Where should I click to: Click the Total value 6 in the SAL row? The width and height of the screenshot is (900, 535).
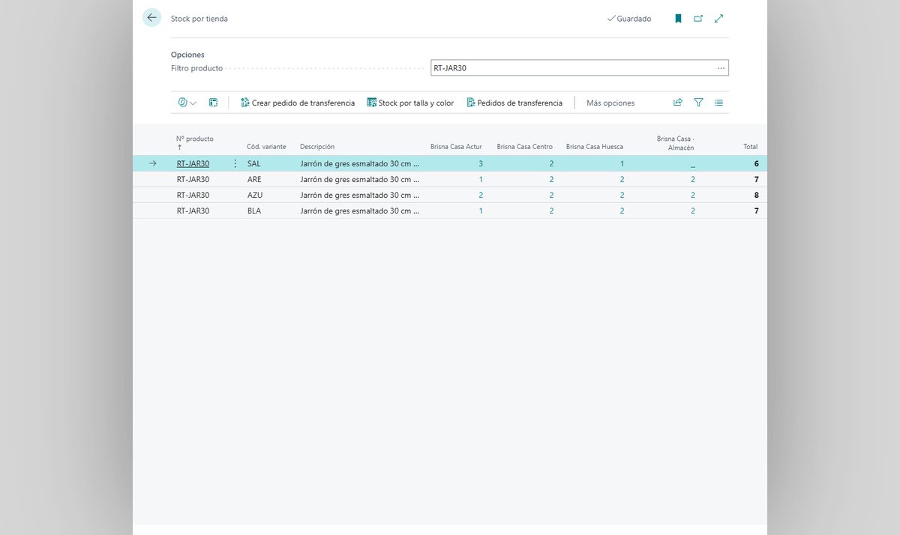pos(756,163)
